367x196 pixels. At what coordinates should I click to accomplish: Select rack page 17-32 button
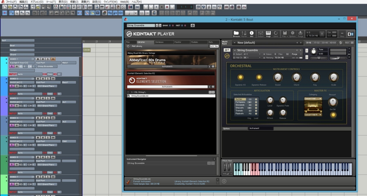point(317,43)
